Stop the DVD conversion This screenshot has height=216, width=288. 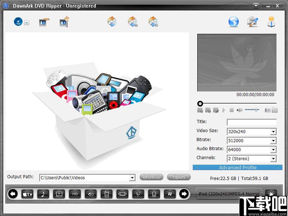click(x=153, y=22)
